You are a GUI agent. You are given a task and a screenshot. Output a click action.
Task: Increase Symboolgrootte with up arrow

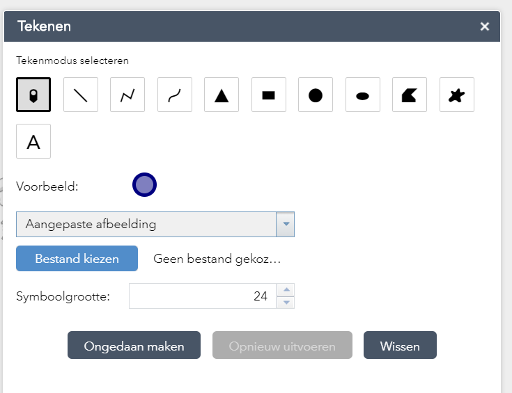click(x=286, y=290)
